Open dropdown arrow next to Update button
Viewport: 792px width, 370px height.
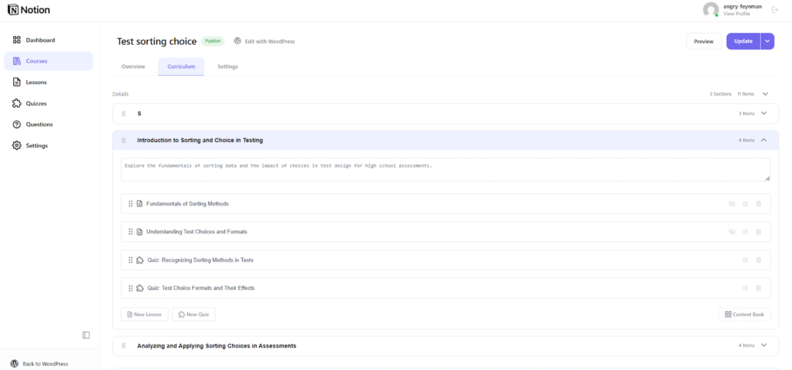[767, 41]
